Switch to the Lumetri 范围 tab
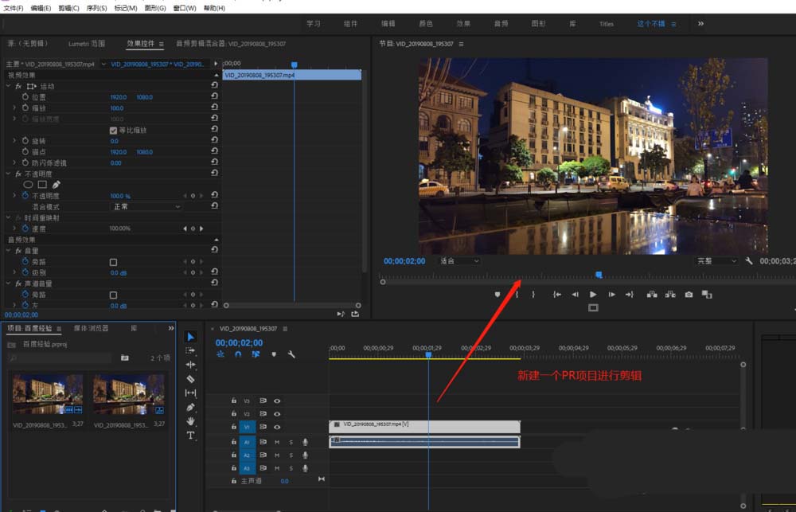 click(86, 44)
